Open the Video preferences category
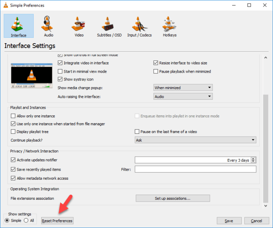Viewport: 273px width, 228px height. (79, 26)
